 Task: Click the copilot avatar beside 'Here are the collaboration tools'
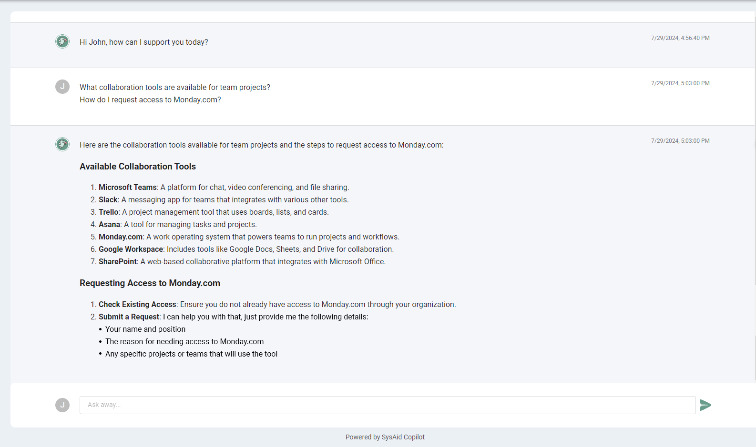[x=62, y=144]
